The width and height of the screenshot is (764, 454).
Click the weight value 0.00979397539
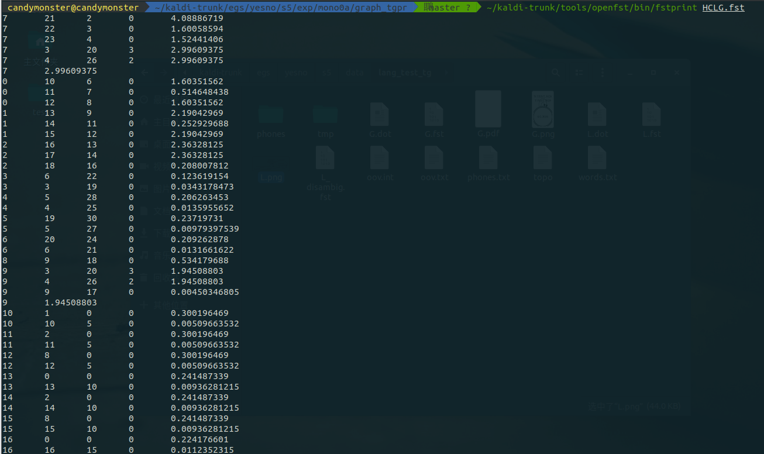pyautogui.click(x=205, y=229)
